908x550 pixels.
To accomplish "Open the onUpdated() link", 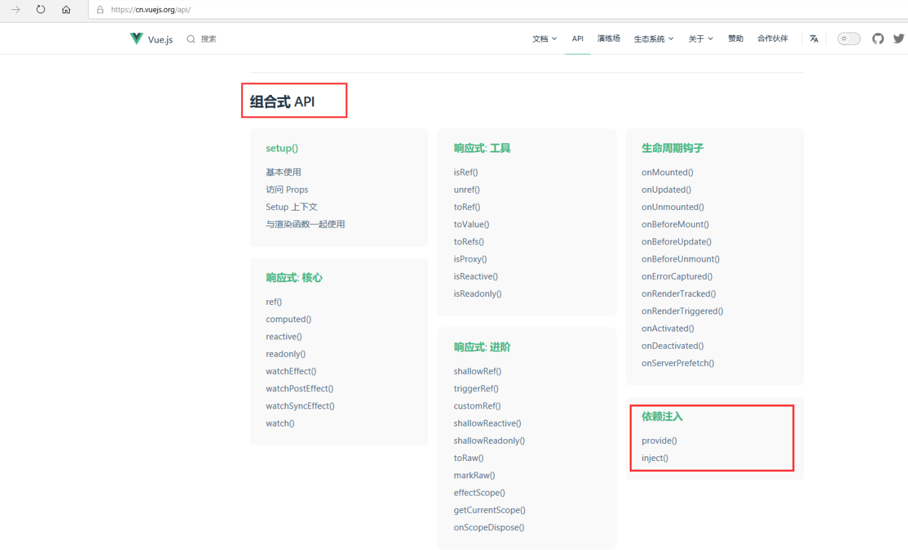I will (667, 189).
